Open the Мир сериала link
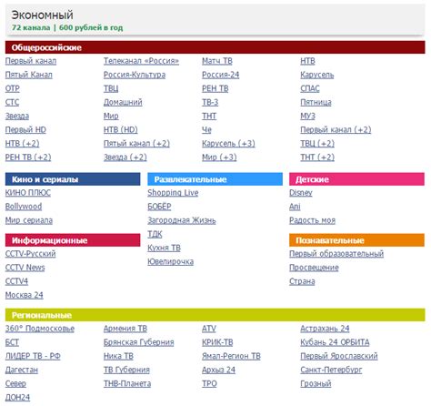Viewport: 431px width, 406px height. (x=29, y=220)
